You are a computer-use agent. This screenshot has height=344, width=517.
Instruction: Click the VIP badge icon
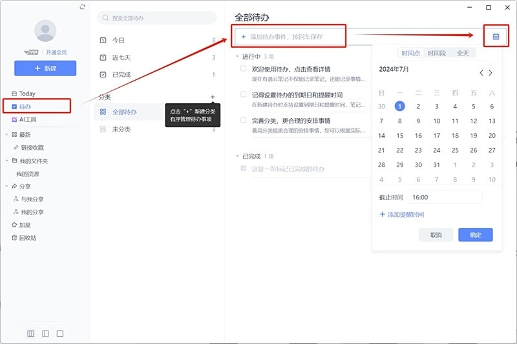pyautogui.click(x=31, y=52)
